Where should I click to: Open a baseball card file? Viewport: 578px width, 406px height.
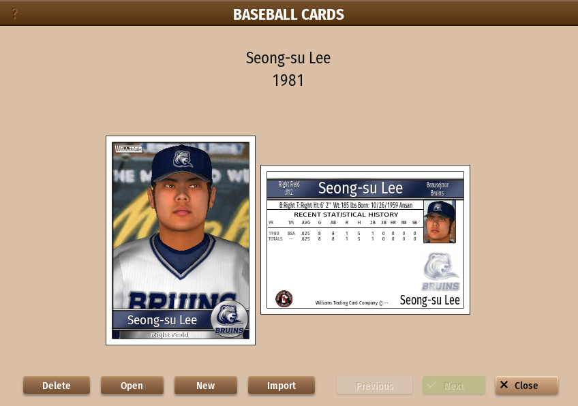[132, 386]
